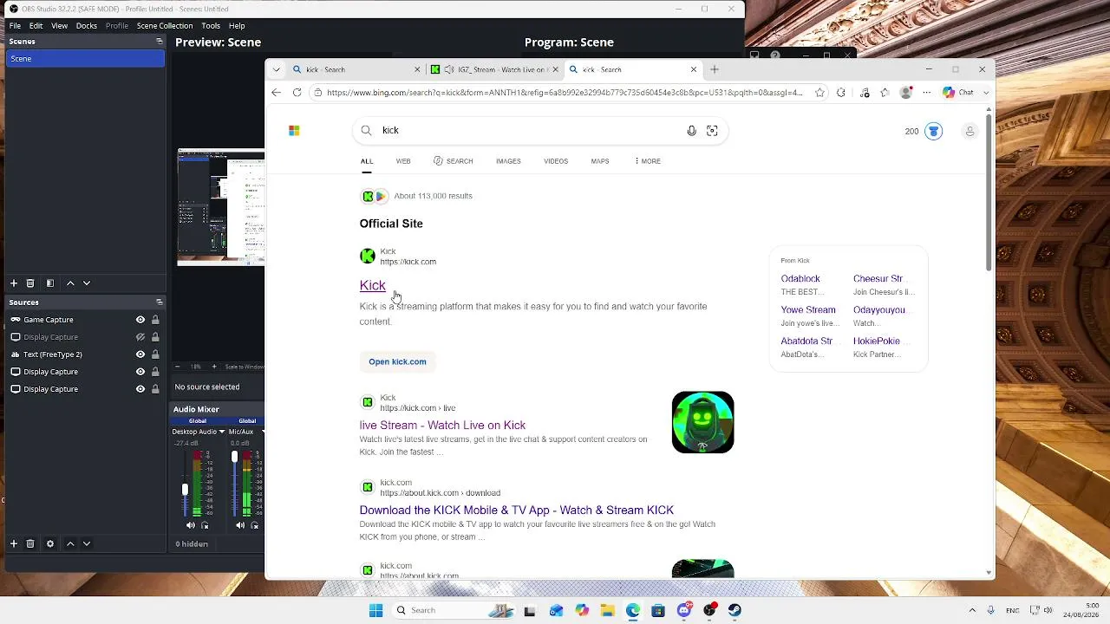1110x624 pixels.
Task: Move the scene up in the Scenes panel
Action: point(71,283)
